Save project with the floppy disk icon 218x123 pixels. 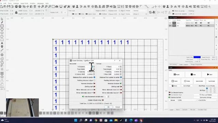point(9,6)
